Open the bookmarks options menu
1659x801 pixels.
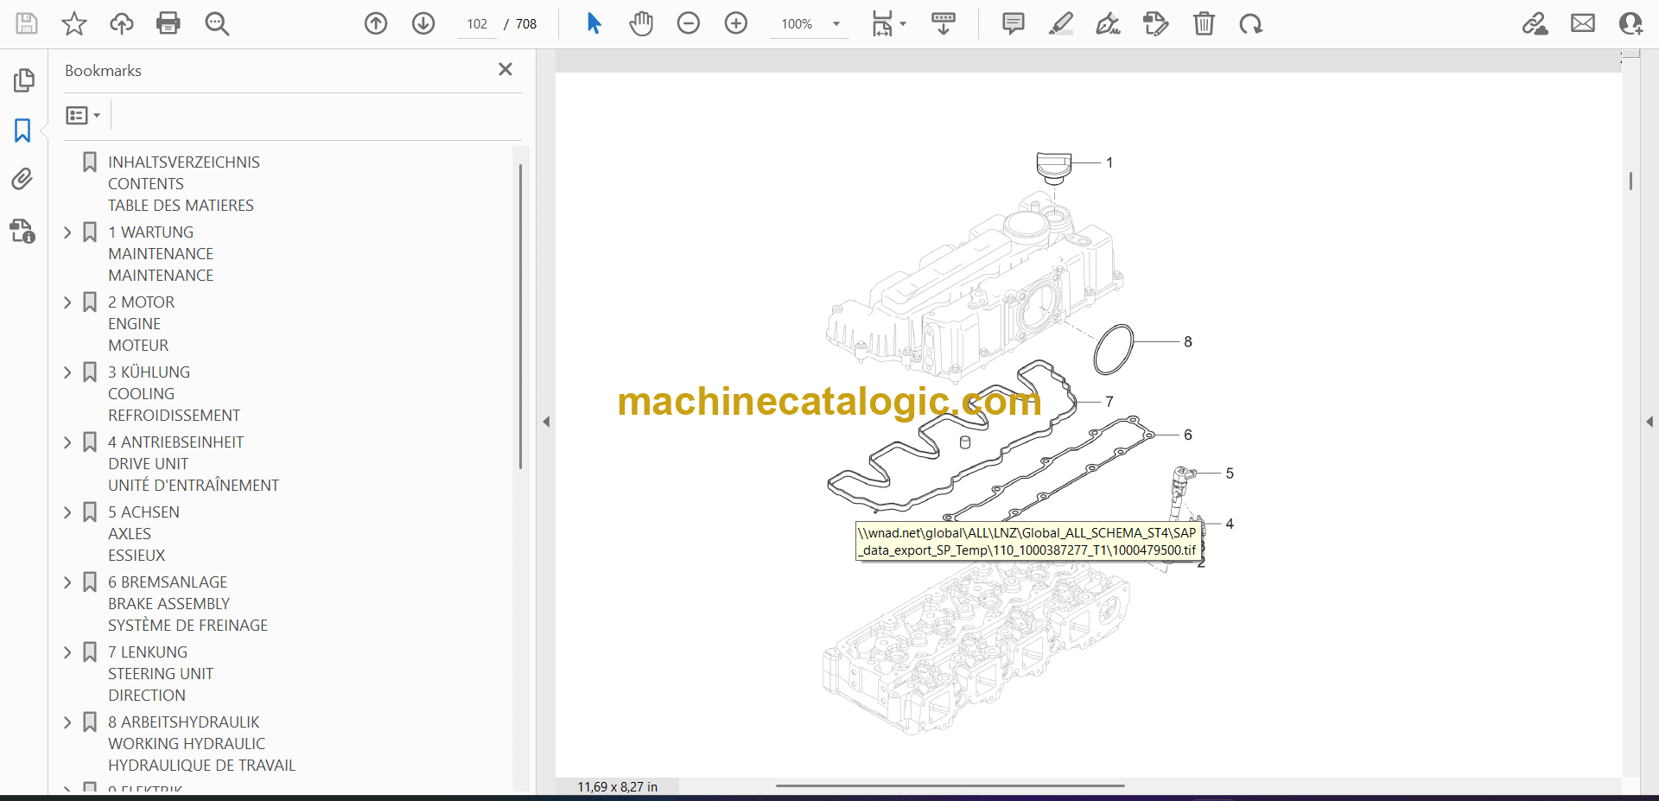coord(83,115)
